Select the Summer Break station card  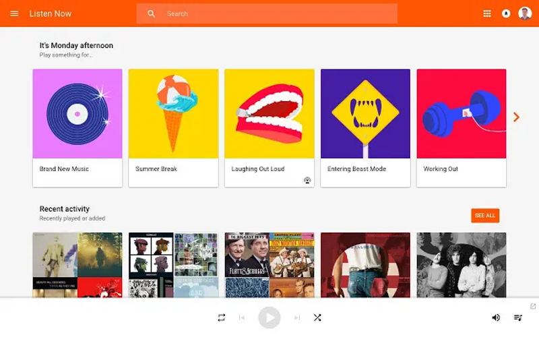coord(173,127)
